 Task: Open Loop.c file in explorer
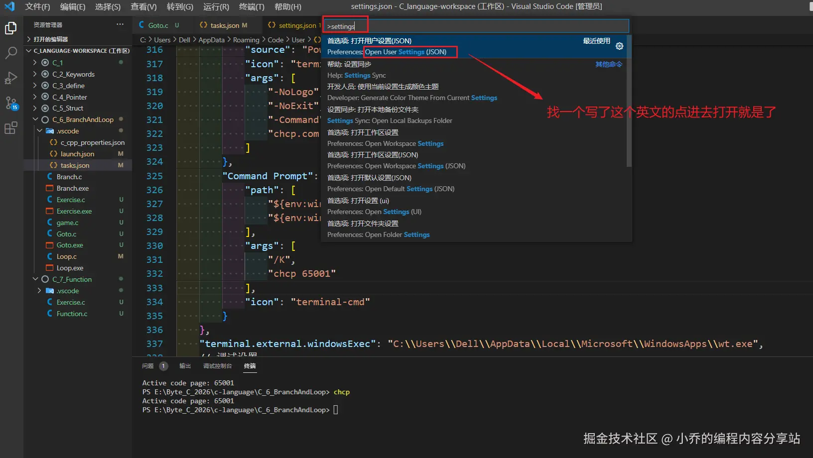(67, 256)
